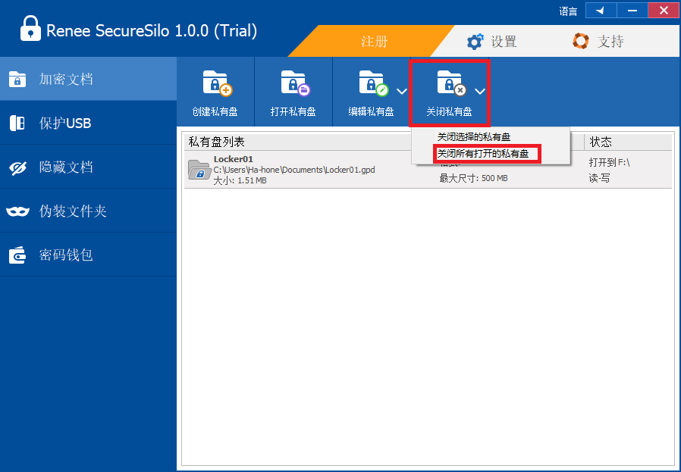
Task: Select 伪装文件夹 in the sidebar
Action: (88, 211)
